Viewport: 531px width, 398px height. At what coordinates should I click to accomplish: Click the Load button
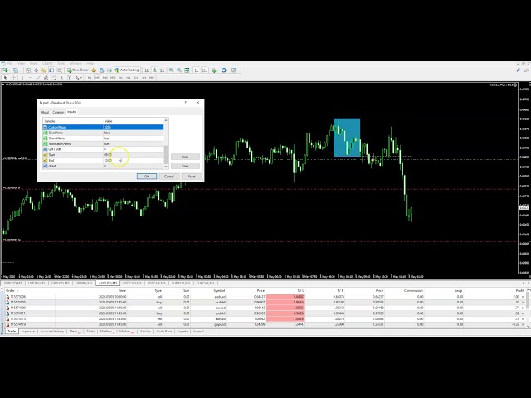(x=185, y=156)
